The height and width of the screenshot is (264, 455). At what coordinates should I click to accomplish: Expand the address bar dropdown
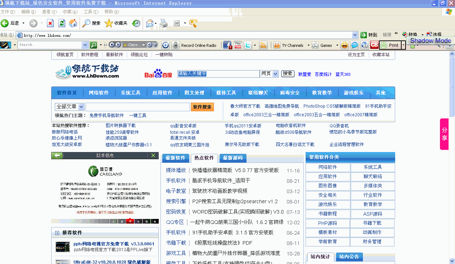point(355,35)
